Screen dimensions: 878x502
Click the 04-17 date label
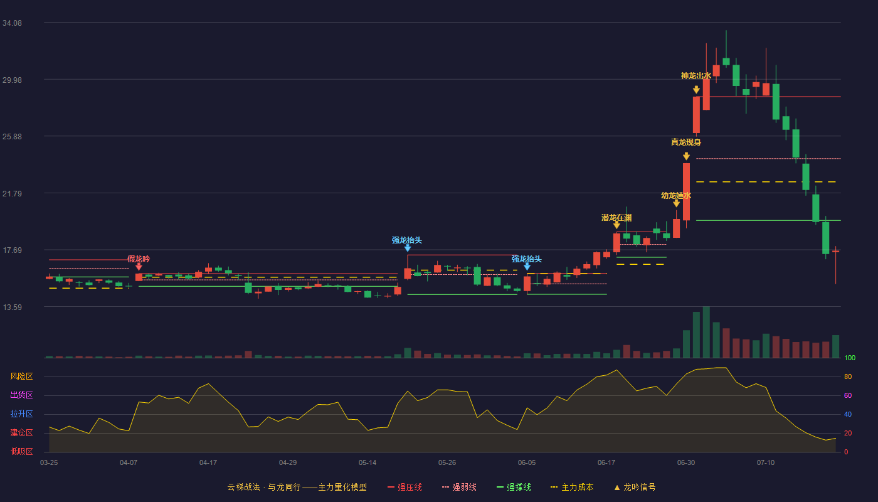click(x=208, y=462)
